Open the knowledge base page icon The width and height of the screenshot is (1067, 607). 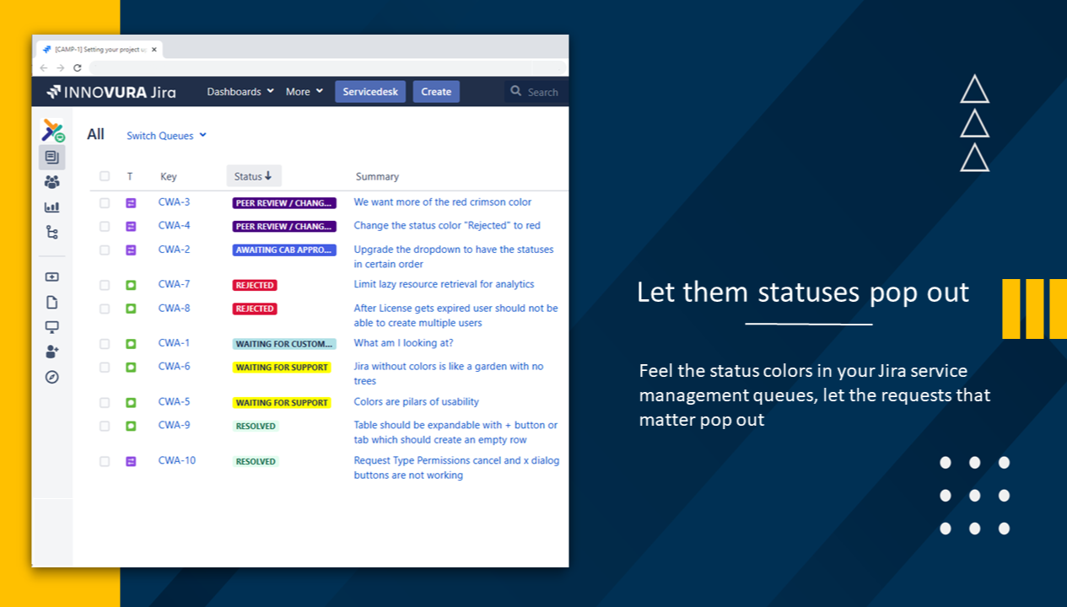pos(51,302)
